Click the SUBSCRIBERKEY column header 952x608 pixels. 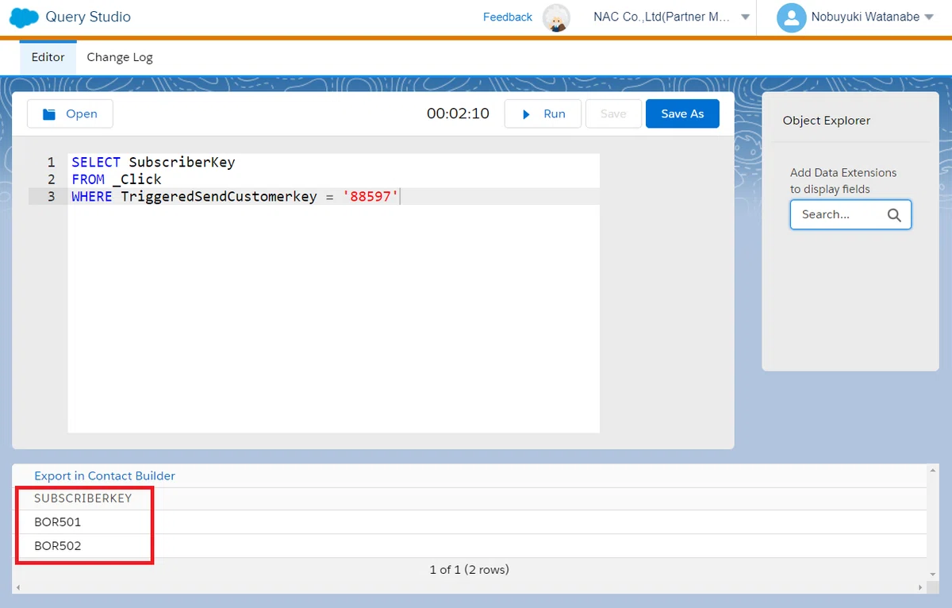click(83, 498)
